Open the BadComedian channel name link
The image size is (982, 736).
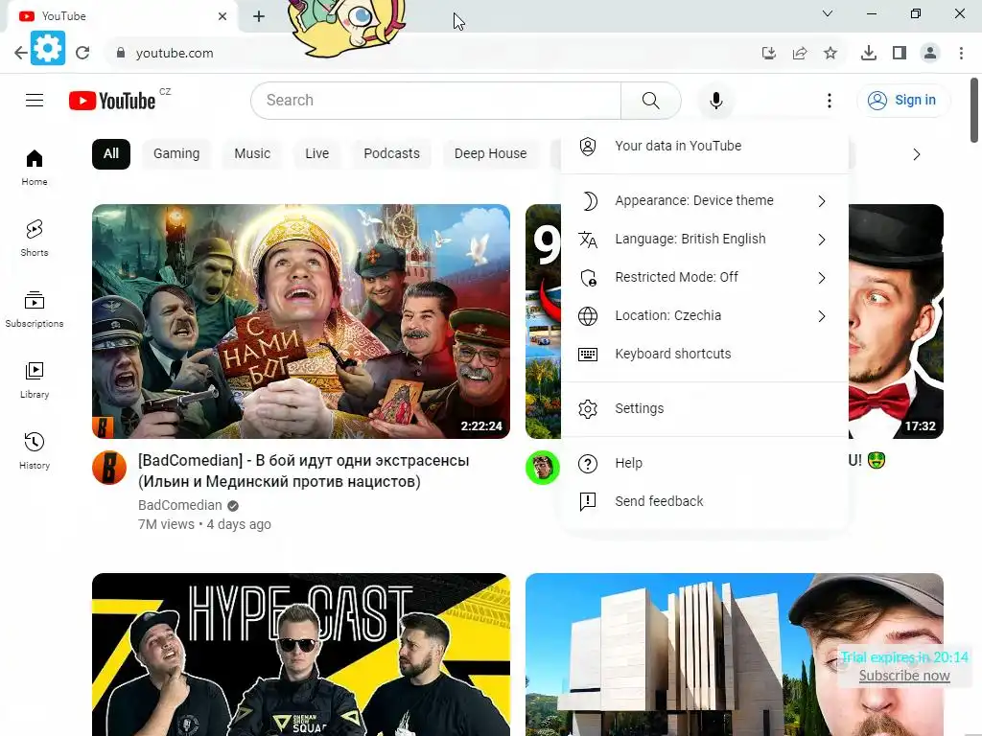tap(179, 505)
